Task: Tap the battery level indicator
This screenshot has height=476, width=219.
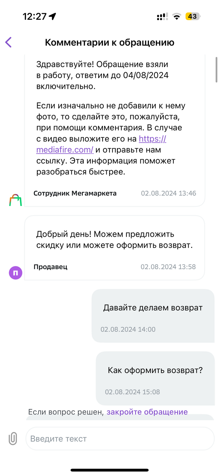Action: pyautogui.click(x=192, y=16)
